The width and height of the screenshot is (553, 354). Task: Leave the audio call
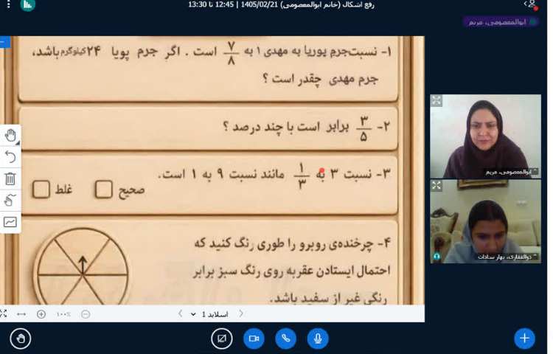point(285,339)
